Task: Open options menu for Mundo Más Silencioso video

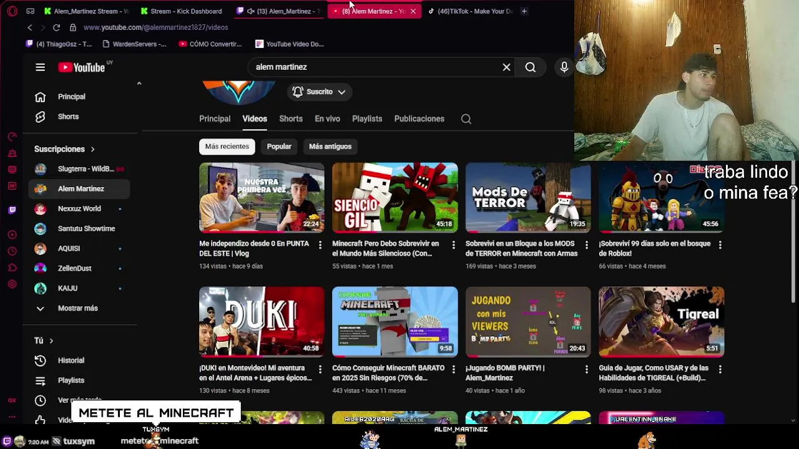Action: point(453,246)
